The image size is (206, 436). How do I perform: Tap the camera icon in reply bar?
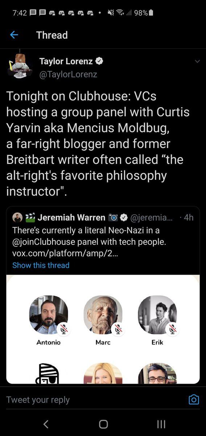[x=194, y=400]
